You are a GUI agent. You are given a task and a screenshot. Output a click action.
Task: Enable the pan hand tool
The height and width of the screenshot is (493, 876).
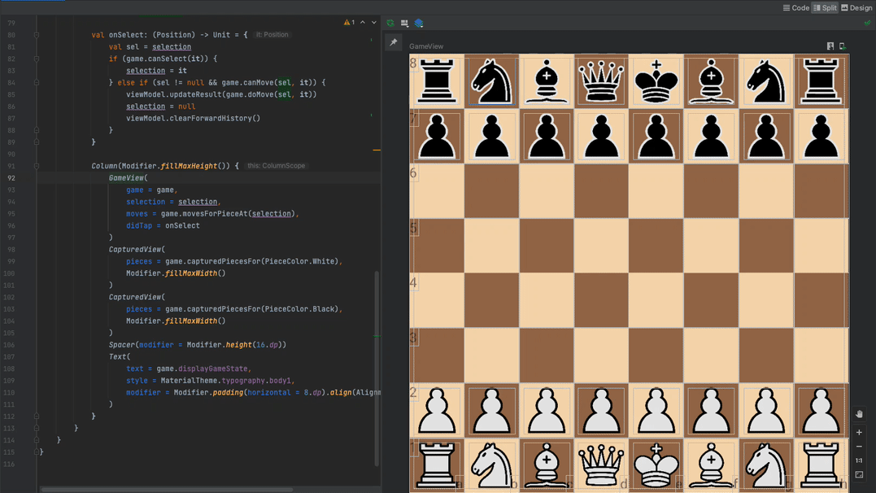[x=859, y=414]
